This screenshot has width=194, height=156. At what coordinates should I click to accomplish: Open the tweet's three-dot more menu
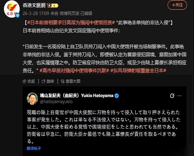pos(179,96)
